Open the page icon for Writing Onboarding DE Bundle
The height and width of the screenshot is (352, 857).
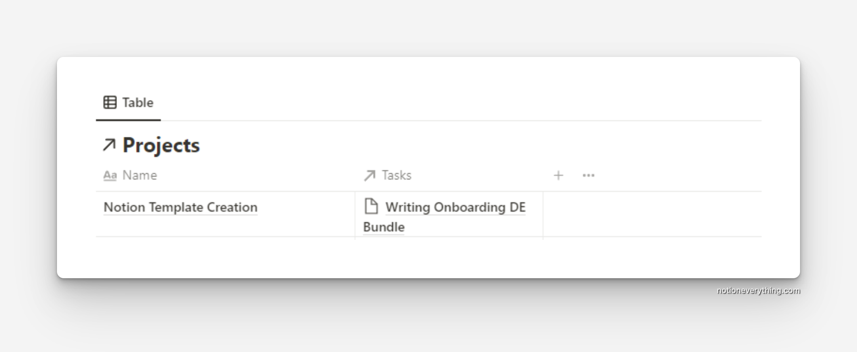pyautogui.click(x=371, y=206)
